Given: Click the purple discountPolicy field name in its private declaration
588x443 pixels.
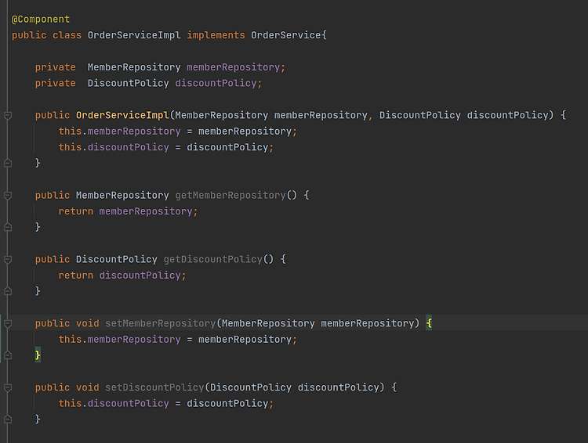Looking at the screenshot, I should click(216, 83).
